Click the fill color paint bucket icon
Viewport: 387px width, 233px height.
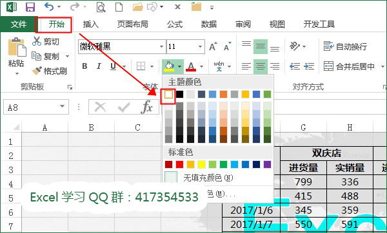169,66
